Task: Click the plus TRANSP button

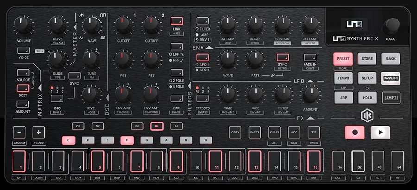Action: 39,132
